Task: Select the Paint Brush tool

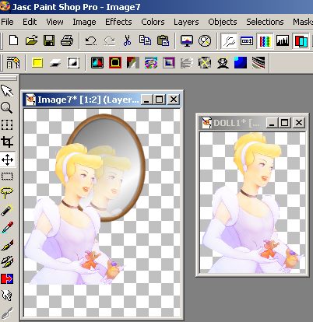Action: coord(7,244)
